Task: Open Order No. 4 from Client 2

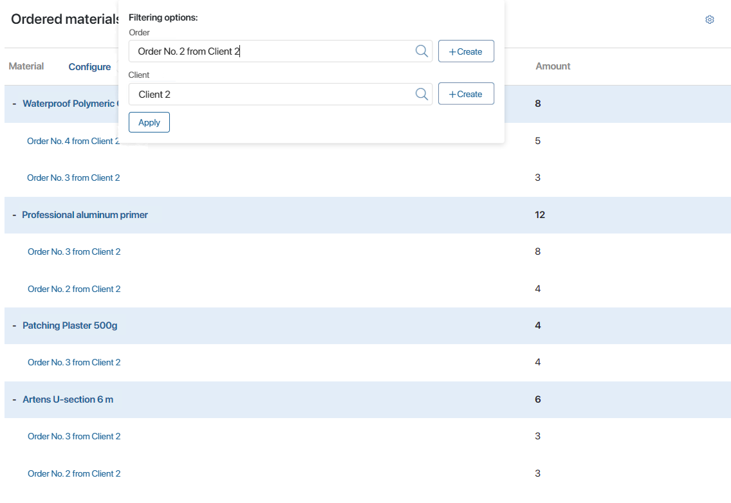Action: point(73,141)
